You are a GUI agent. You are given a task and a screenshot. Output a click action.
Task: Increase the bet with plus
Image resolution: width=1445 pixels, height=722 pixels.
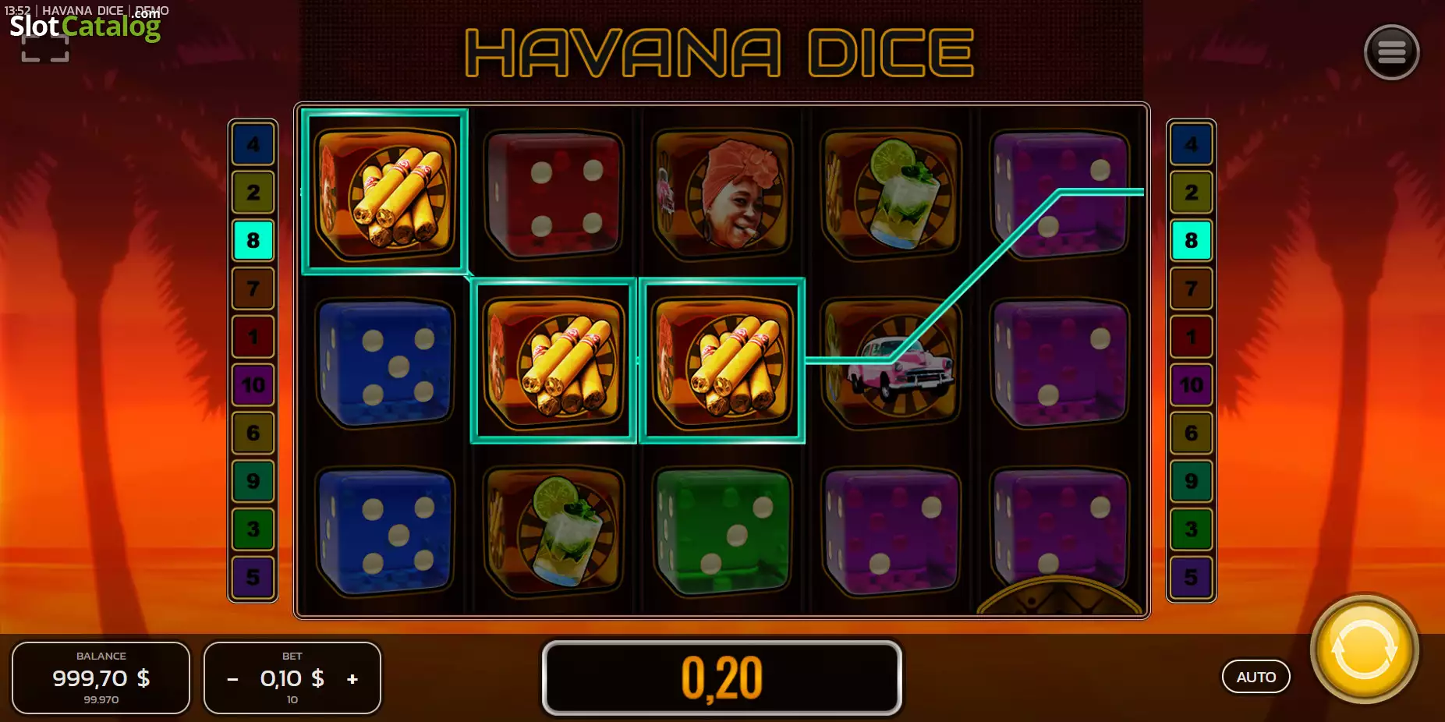pos(352,679)
